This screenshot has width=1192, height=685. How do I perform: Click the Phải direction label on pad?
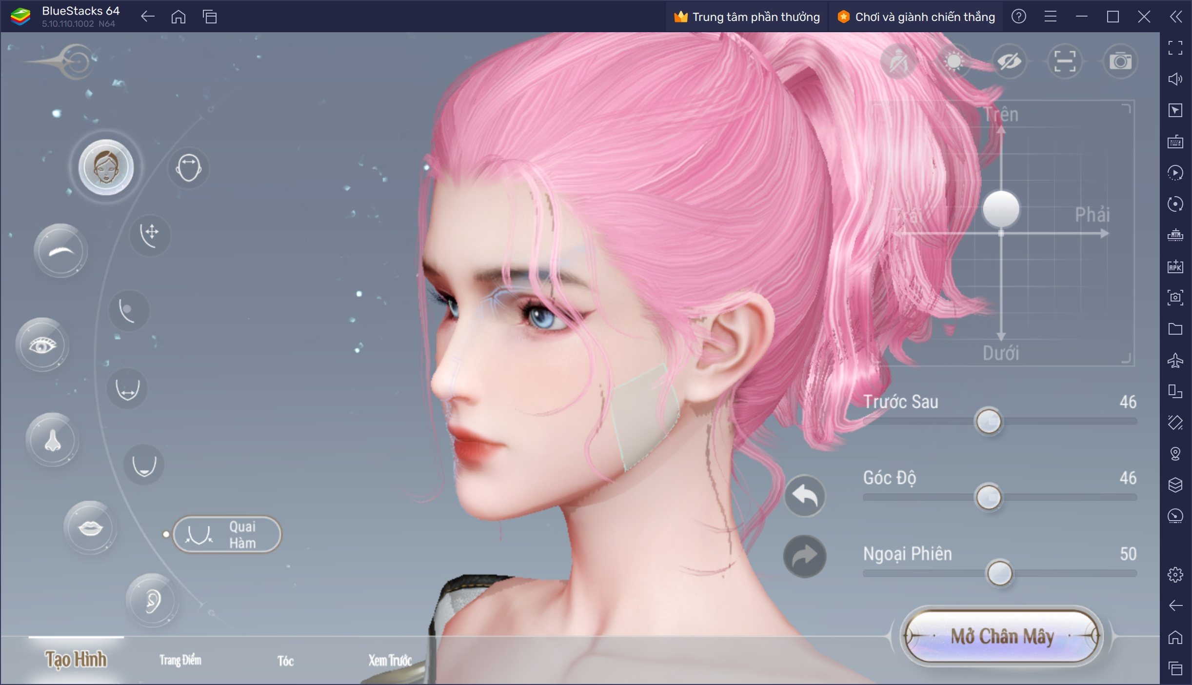point(1093,215)
